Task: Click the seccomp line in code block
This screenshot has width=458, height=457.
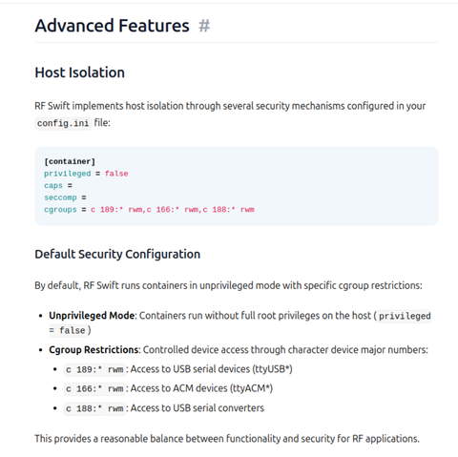Action: coord(65,197)
